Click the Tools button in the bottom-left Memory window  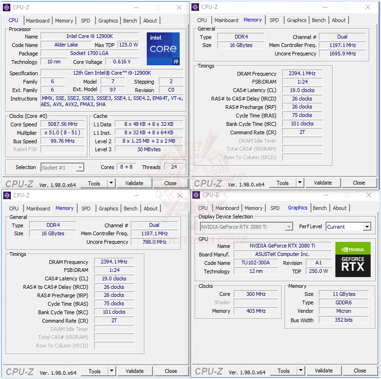[94, 371]
